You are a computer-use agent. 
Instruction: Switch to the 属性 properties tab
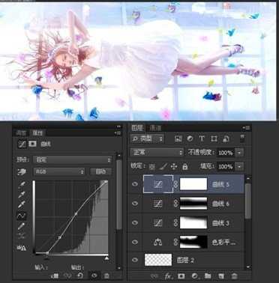click(37, 133)
